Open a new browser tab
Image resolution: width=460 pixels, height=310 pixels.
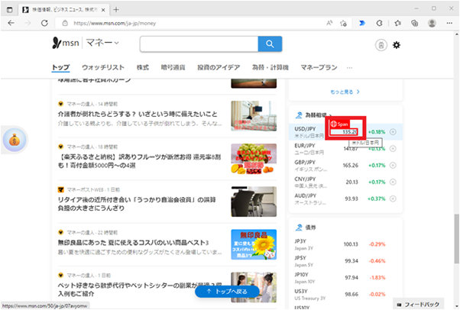(x=116, y=10)
